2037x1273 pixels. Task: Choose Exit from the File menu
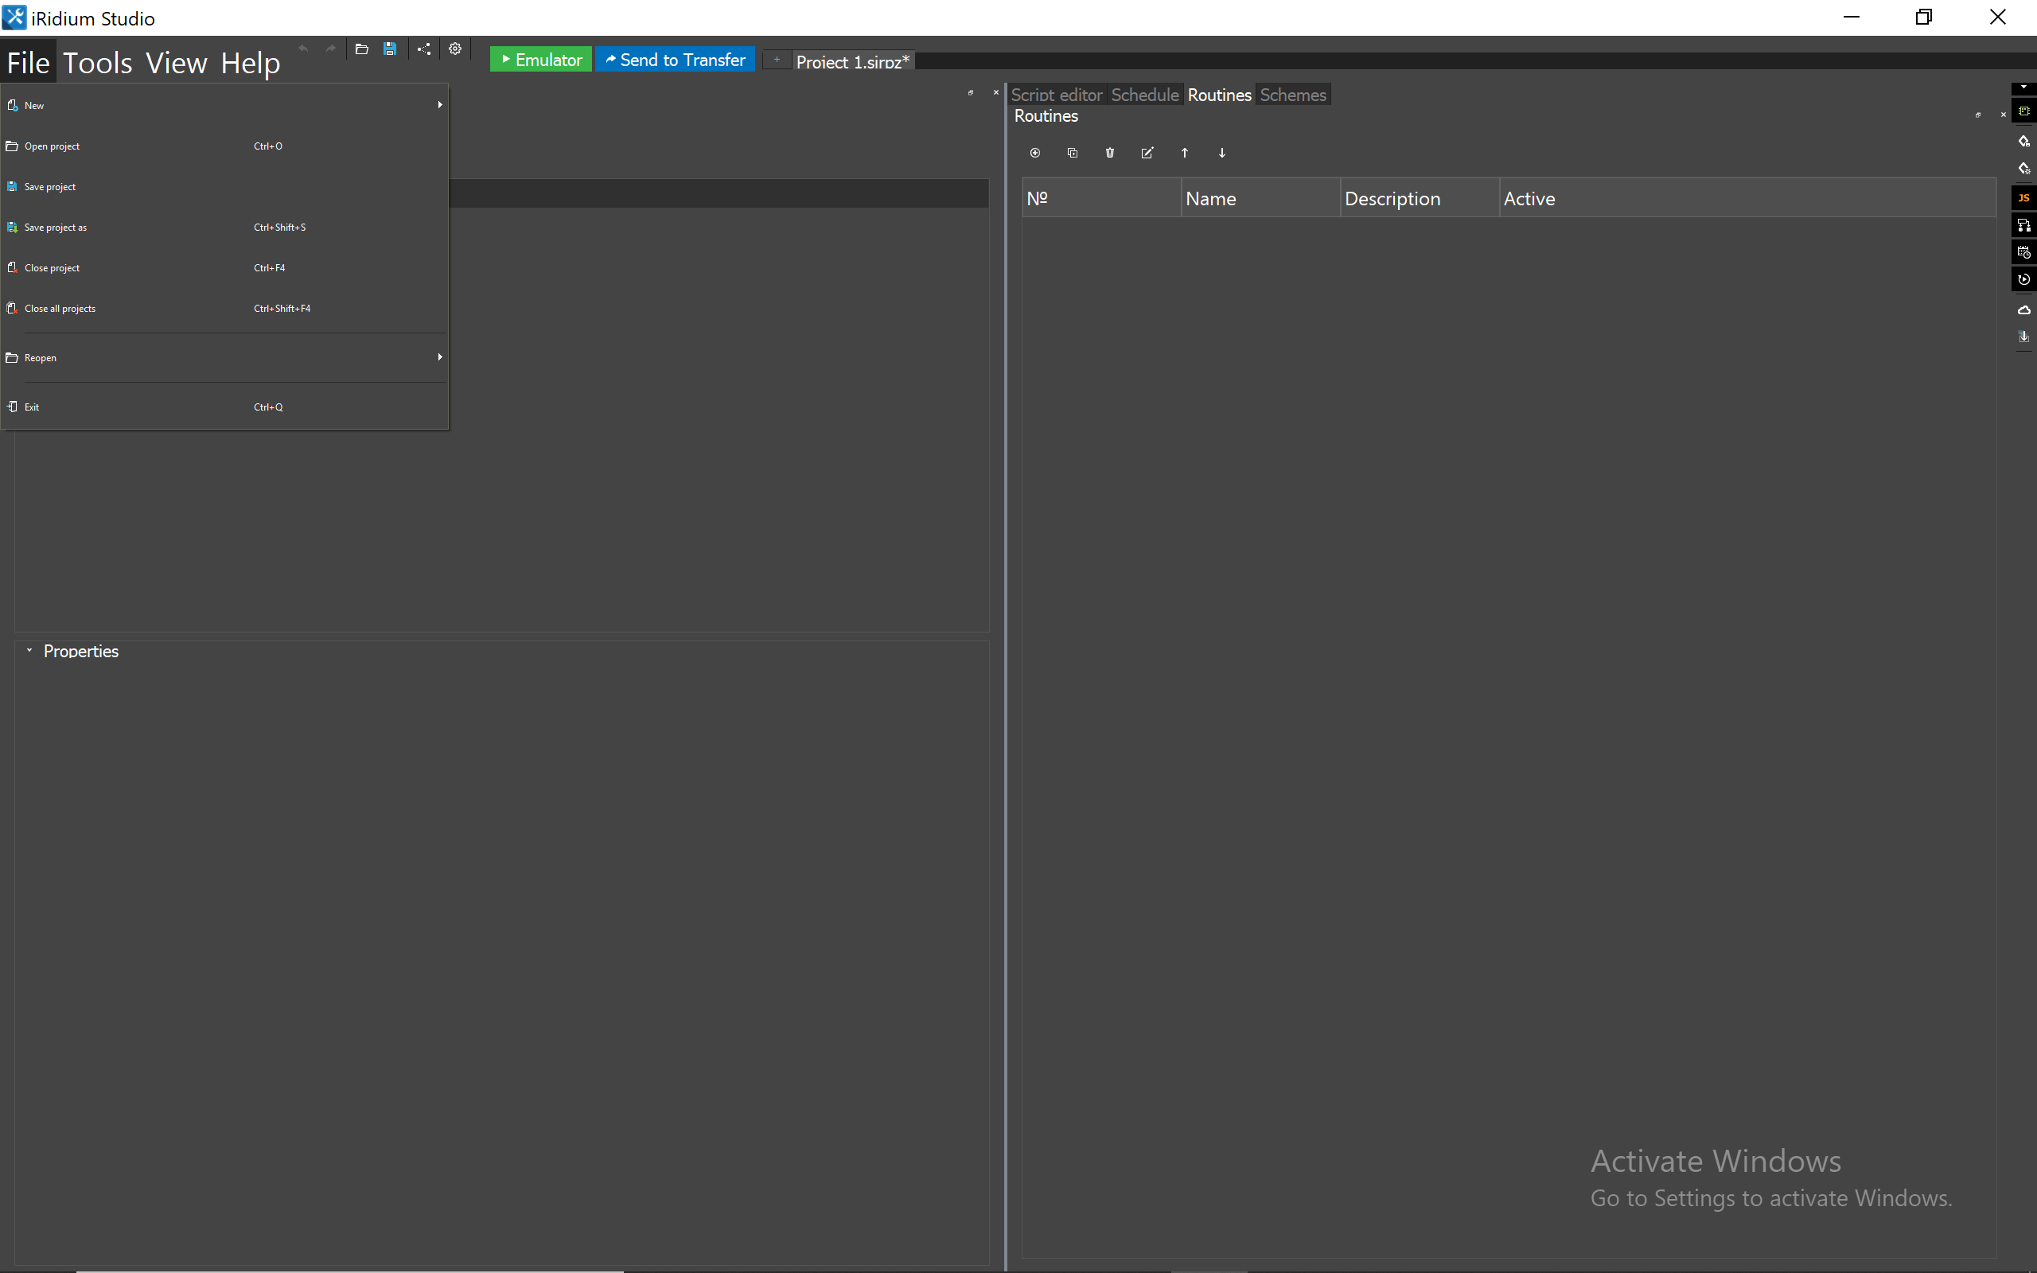click(x=224, y=407)
